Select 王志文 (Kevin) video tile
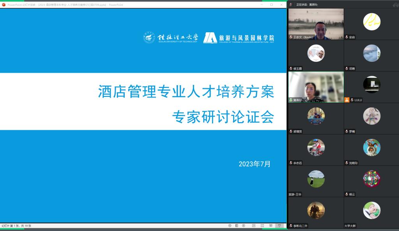Screen dimensions: 399x231 (316, 24)
